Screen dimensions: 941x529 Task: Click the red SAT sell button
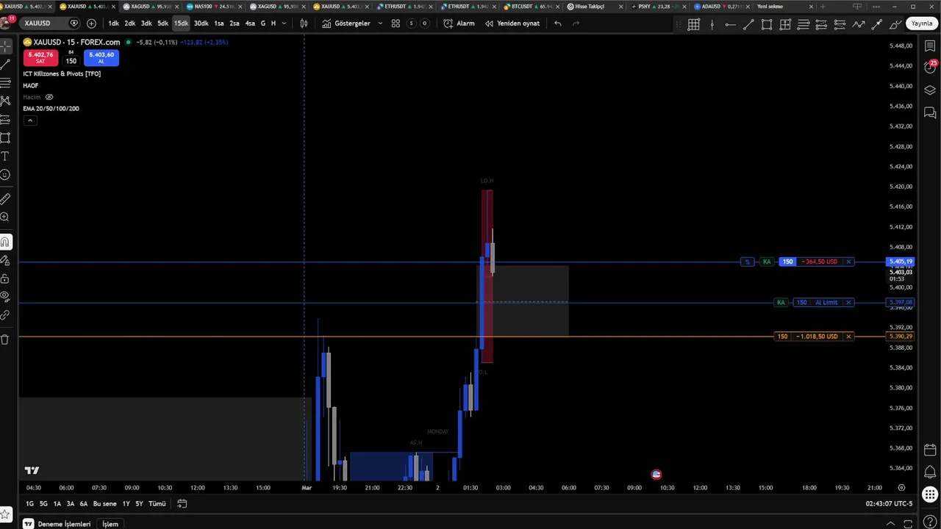tap(40, 57)
